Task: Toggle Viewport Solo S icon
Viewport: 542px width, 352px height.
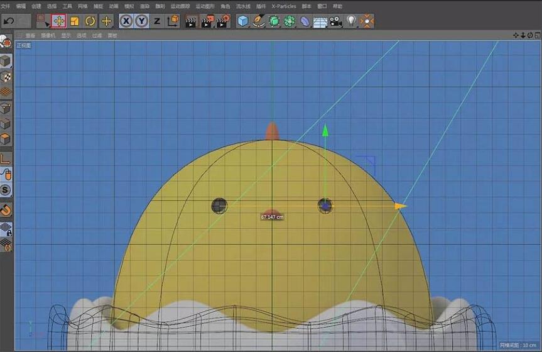Action: pos(6,190)
